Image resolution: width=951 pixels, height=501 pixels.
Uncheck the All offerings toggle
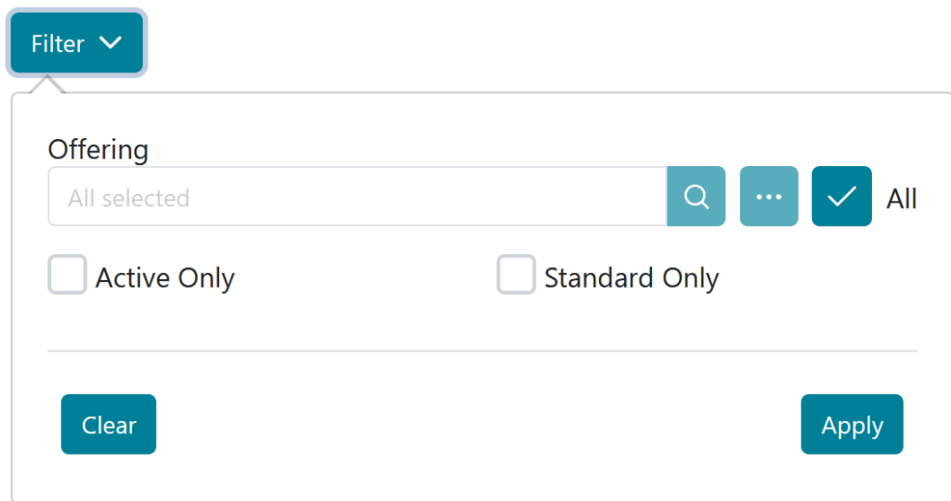841,197
